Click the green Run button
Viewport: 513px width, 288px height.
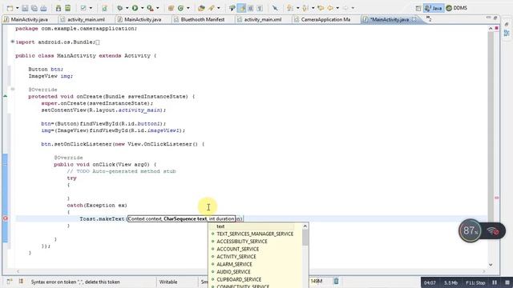(135, 8)
